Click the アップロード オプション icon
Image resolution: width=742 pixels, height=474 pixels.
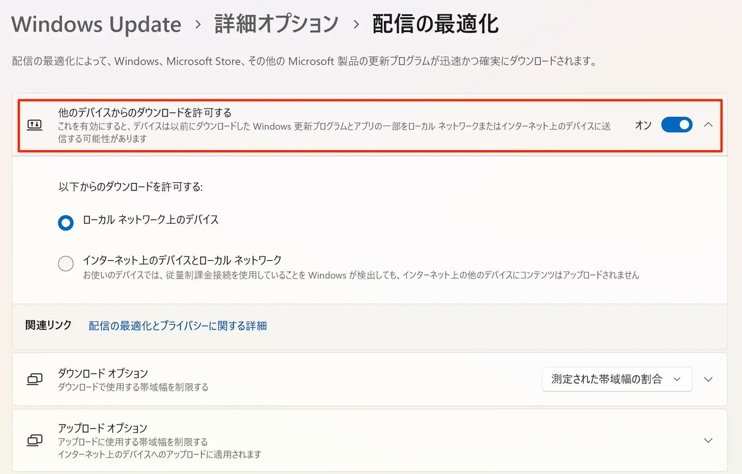(35, 440)
